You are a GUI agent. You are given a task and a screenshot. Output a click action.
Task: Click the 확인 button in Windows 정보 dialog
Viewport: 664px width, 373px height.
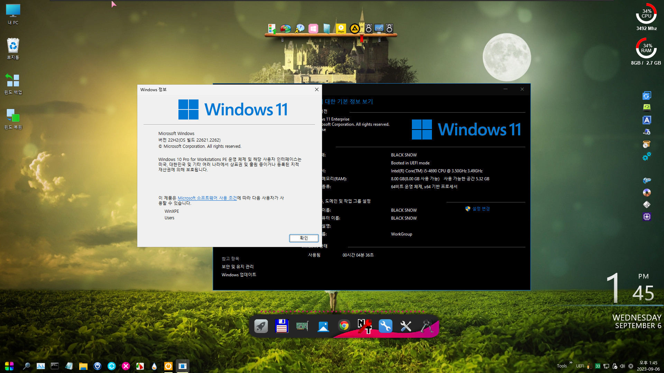(304, 238)
